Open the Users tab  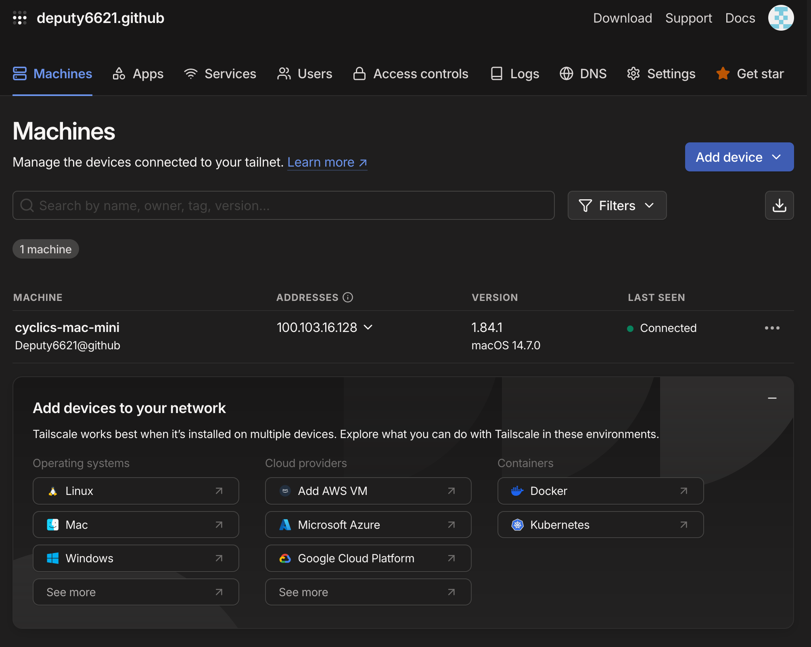(304, 73)
